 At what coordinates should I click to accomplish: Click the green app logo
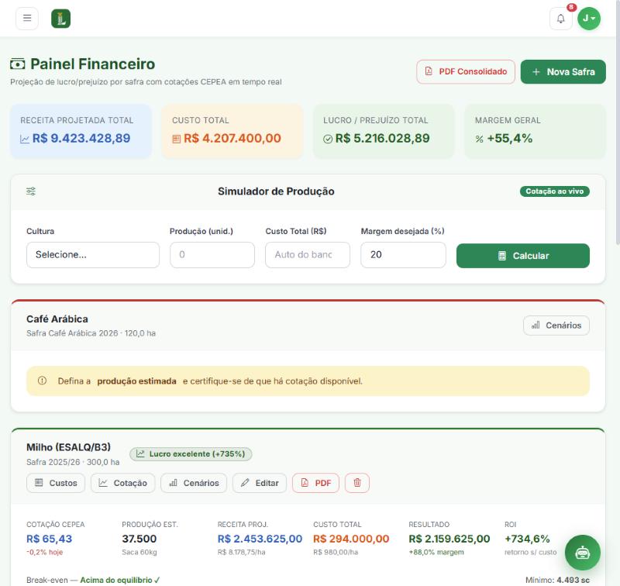coord(61,19)
